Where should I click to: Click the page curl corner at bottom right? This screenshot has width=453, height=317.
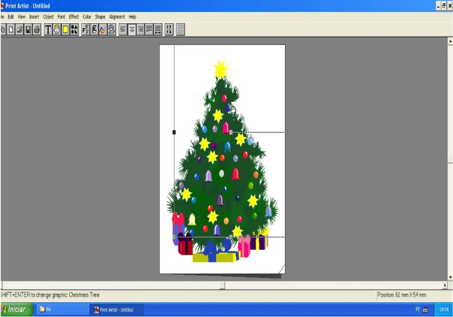click(282, 269)
